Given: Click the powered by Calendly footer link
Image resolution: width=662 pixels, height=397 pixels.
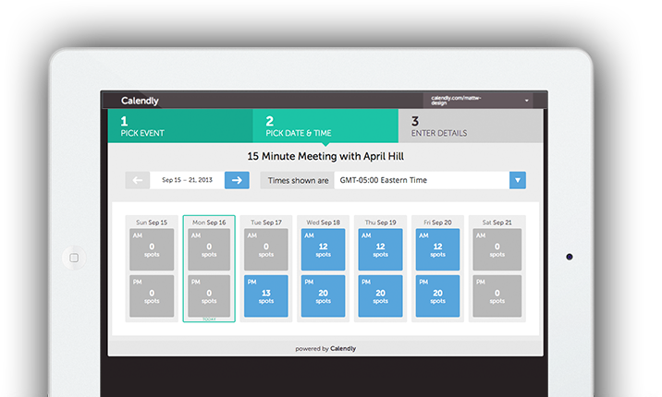Looking at the screenshot, I should click(x=325, y=349).
